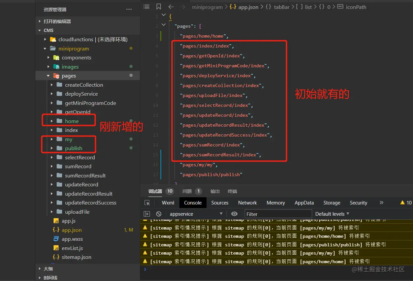
Task: Click the sitemap.json file icon
Action: click(x=56, y=257)
